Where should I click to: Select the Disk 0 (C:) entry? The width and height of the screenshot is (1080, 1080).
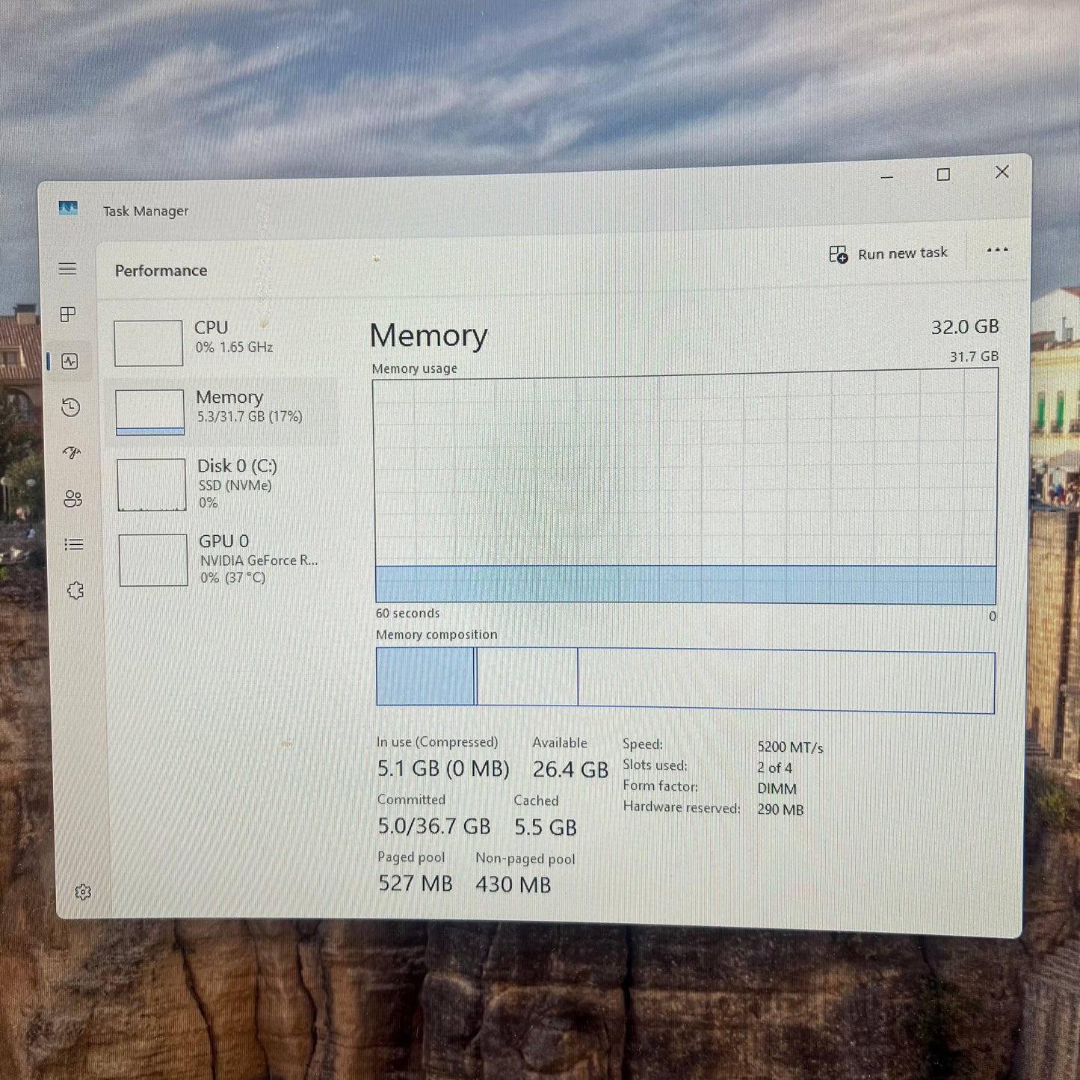pyautogui.click(x=223, y=484)
